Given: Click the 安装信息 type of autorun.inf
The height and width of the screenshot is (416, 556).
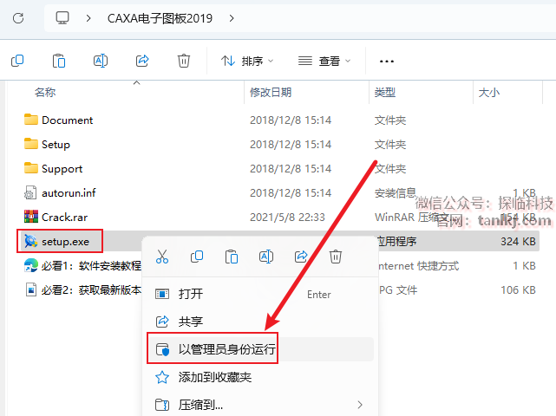Looking at the screenshot, I should click(395, 192).
